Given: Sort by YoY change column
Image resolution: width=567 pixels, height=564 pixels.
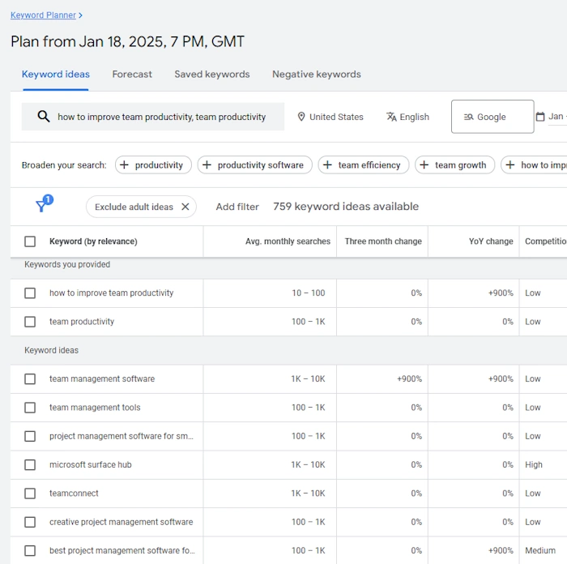Looking at the screenshot, I should coord(491,241).
